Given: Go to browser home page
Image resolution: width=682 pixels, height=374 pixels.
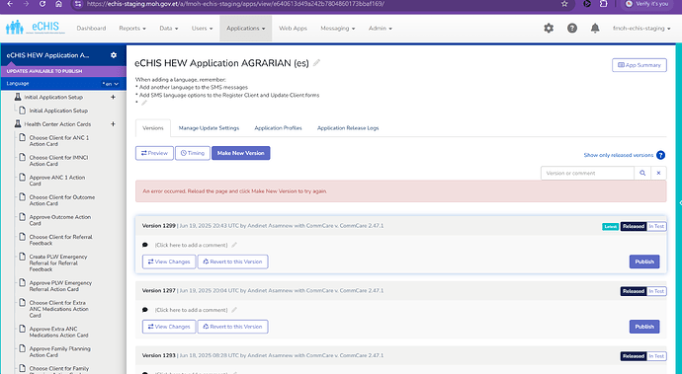Looking at the screenshot, I should coord(58,4).
